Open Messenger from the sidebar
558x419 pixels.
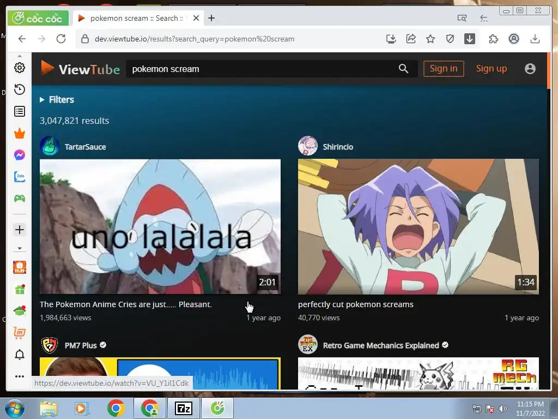tap(20, 155)
